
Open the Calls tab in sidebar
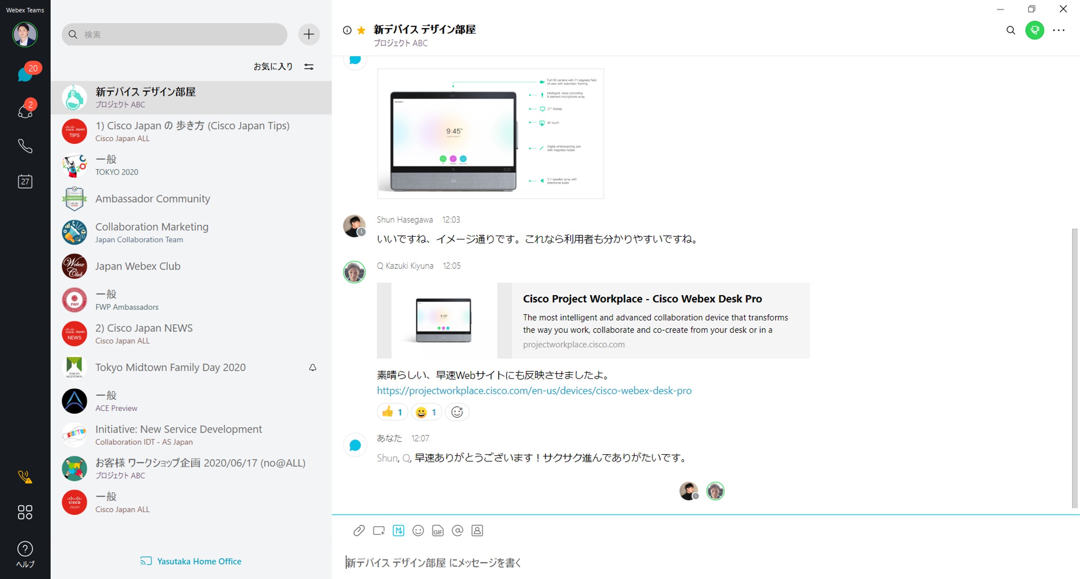tap(25, 146)
